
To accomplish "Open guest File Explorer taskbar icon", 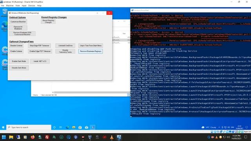I will click(74, 127).
